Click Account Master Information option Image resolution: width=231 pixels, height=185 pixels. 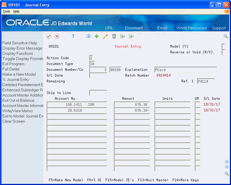pyautogui.click(x=23, y=106)
